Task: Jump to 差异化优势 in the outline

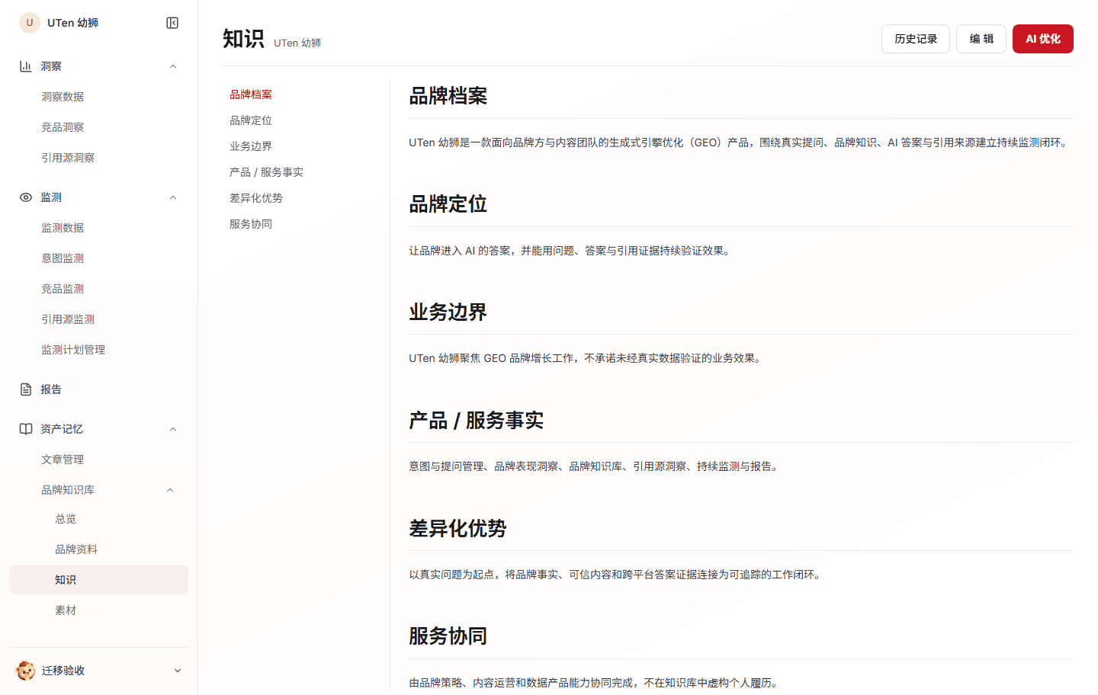Action: (x=256, y=198)
